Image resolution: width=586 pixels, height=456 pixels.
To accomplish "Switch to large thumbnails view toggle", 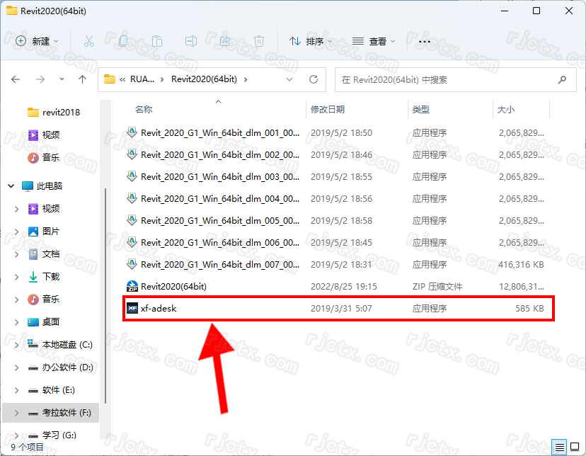I will click(575, 447).
